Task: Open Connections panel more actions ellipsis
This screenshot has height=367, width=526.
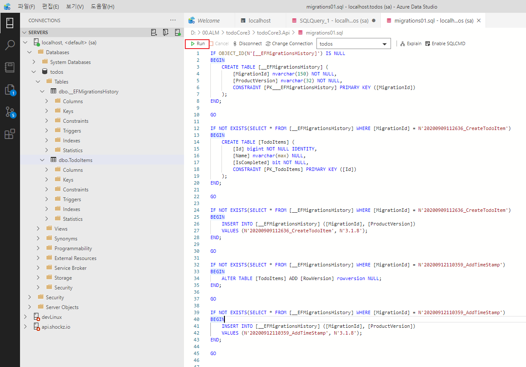Action: pyautogui.click(x=172, y=20)
